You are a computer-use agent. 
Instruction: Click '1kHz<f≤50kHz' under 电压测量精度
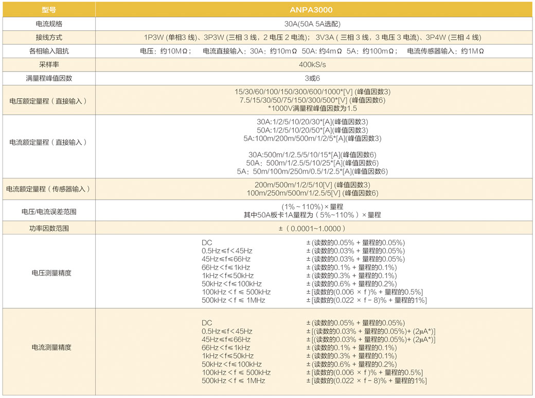click(227, 276)
